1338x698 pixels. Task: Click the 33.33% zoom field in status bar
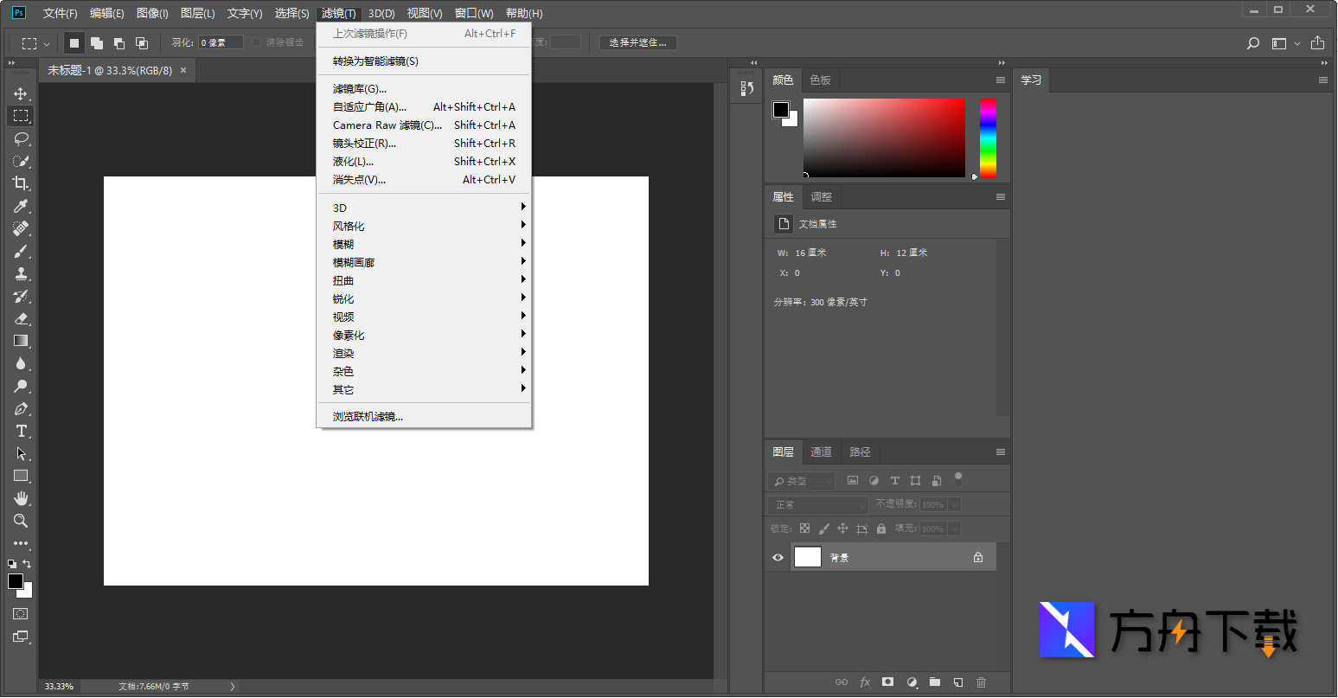[x=58, y=686]
